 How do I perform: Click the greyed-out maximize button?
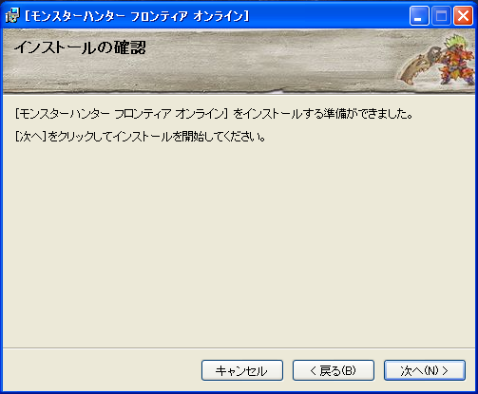[441, 16]
